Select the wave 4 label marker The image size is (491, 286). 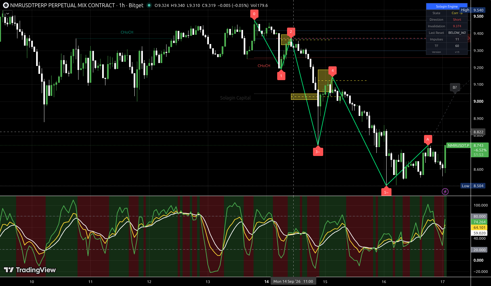(332, 71)
